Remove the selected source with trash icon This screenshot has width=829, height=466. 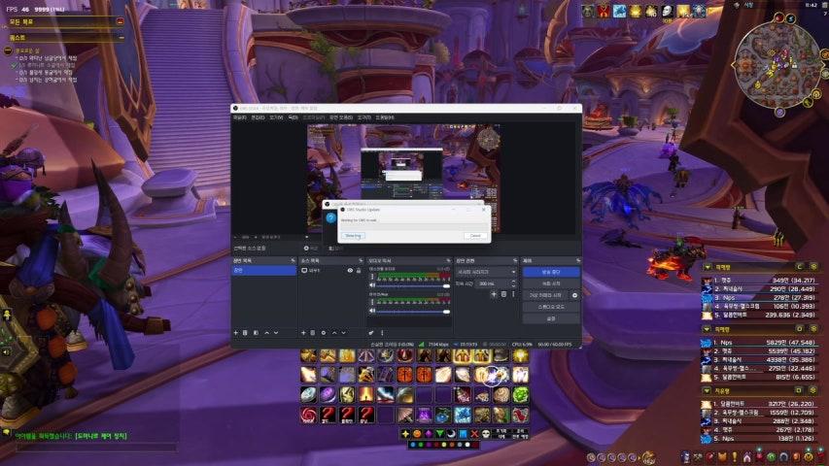point(313,333)
